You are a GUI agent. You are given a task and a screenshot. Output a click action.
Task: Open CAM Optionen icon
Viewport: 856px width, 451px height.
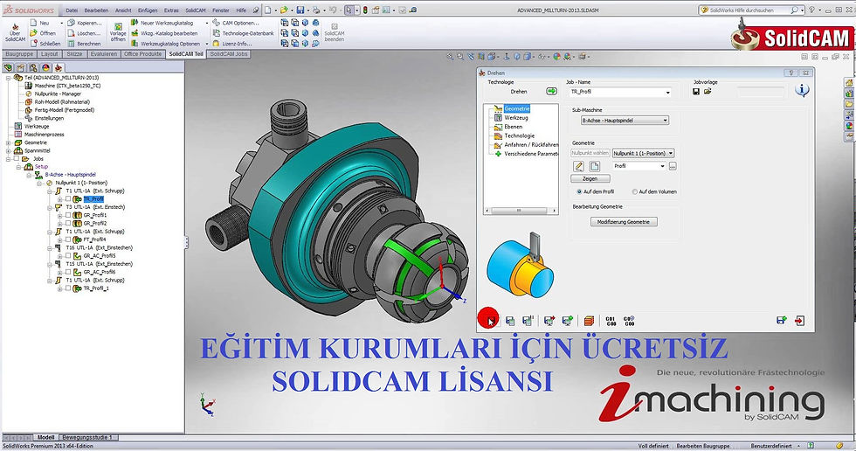pyautogui.click(x=217, y=23)
